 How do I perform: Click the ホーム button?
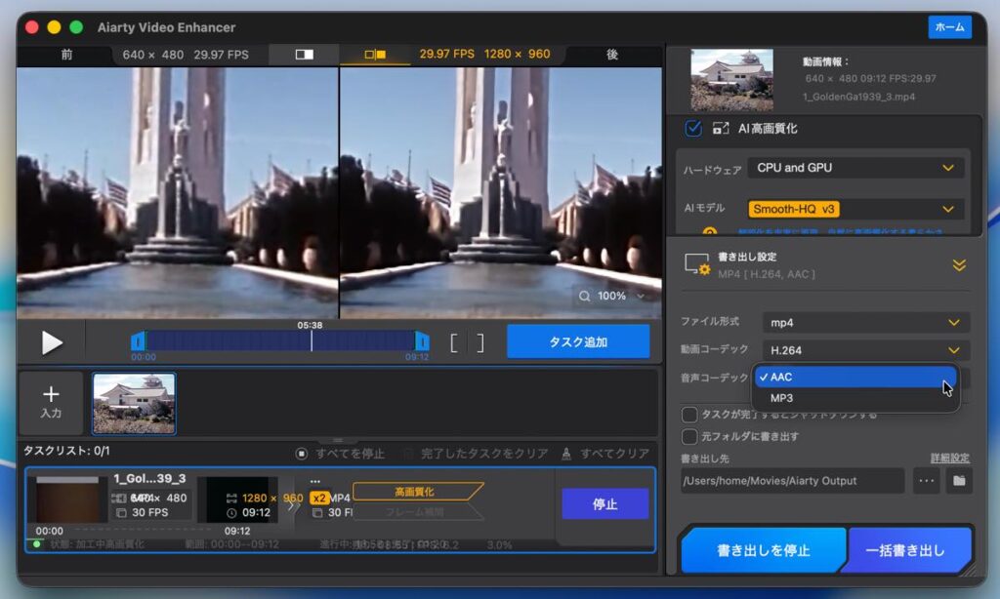click(x=949, y=27)
